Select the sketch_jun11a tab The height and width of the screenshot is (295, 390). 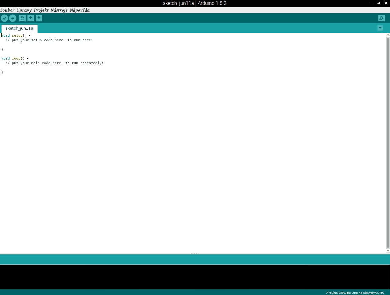20,28
